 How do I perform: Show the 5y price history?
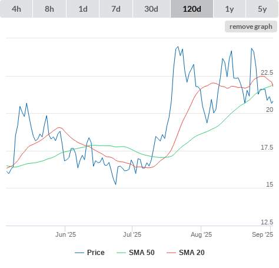click(x=262, y=9)
